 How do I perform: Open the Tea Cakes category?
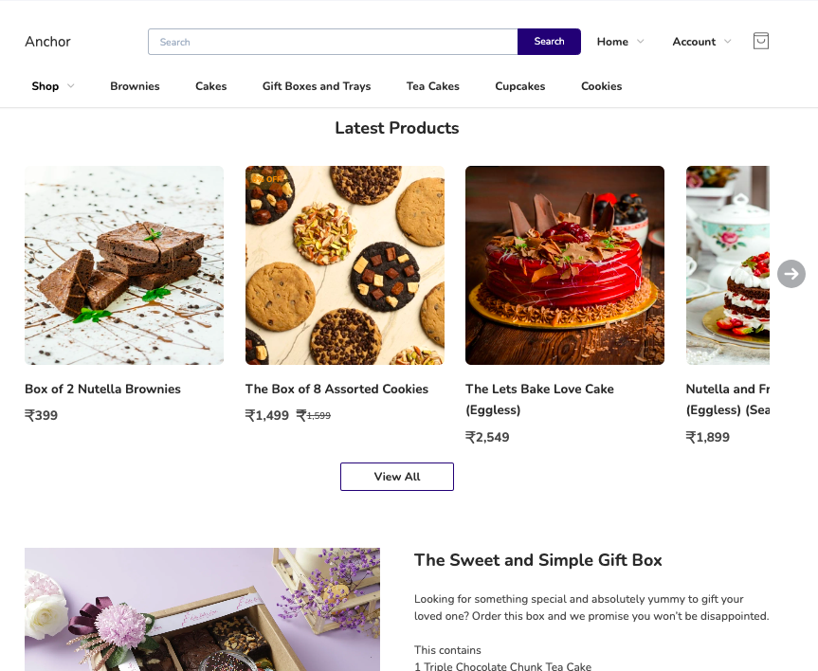432,86
